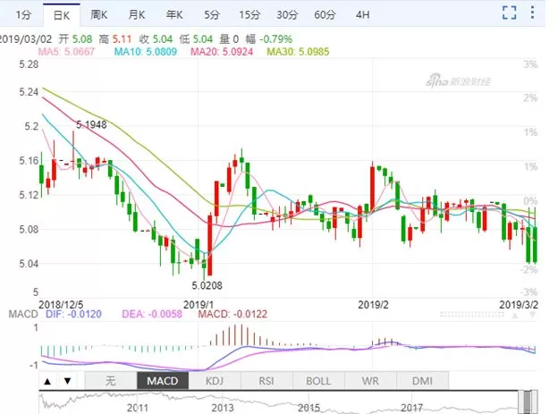Click the date range slider handle
558x414 pixels.
pyautogui.click(x=528, y=402)
